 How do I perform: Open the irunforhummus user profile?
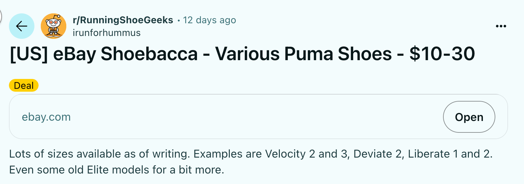tap(106, 33)
